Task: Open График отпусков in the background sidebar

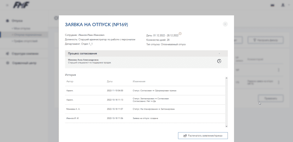Action: (25, 41)
